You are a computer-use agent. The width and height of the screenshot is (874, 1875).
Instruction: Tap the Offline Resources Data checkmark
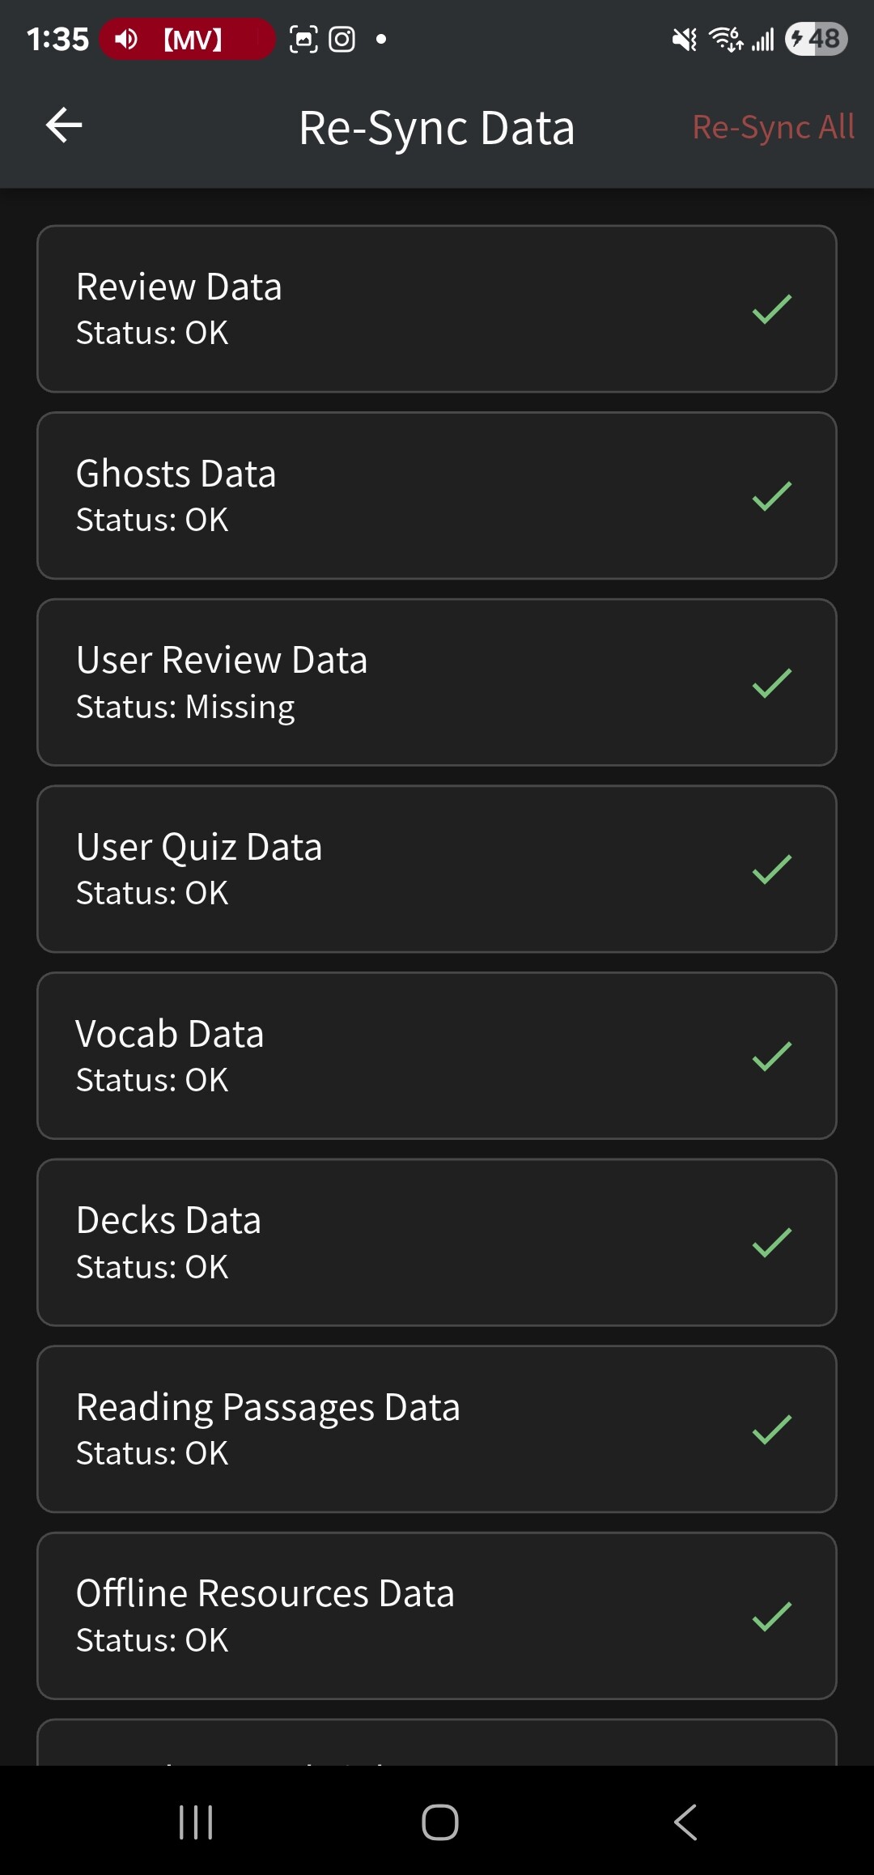point(771,1617)
